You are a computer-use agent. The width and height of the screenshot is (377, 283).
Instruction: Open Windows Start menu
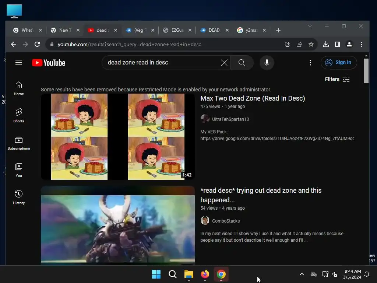[x=156, y=274]
